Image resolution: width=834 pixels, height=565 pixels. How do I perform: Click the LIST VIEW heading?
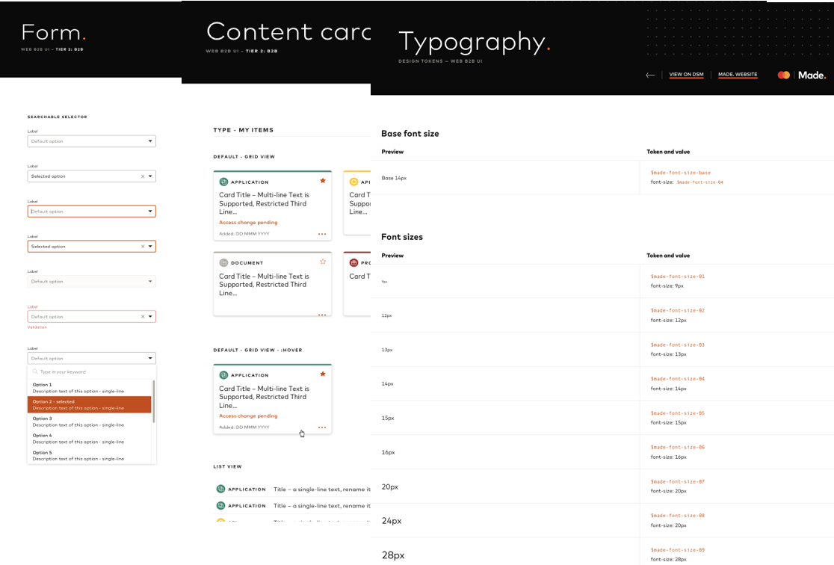point(228,466)
